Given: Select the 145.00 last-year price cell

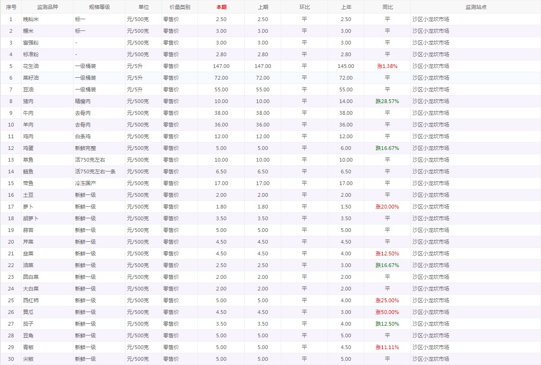Looking at the screenshot, I should point(345,66).
